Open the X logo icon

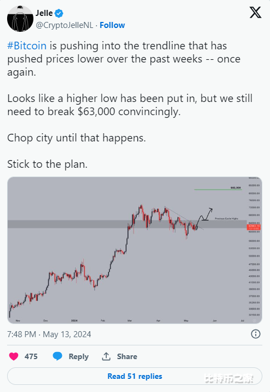click(255, 13)
